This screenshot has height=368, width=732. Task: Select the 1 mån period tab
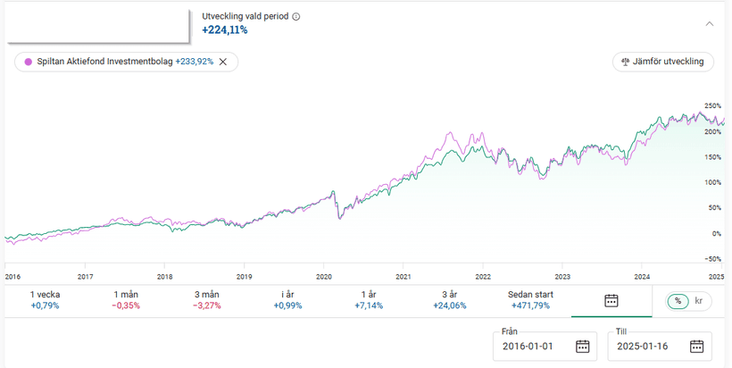(x=127, y=300)
